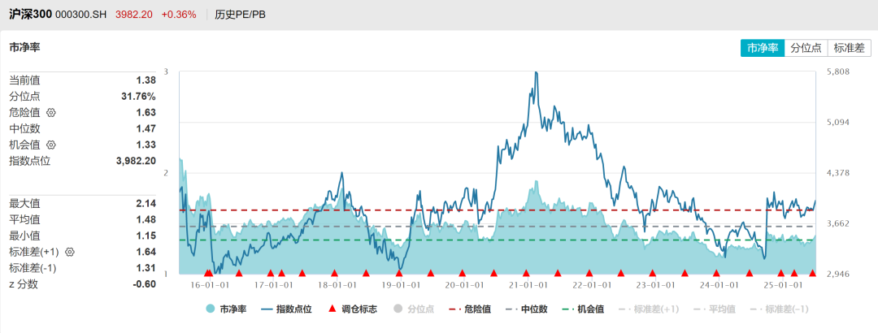The height and width of the screenshot is (333, 878).
Task: Switch to the 标准差 tab
Action: point(850,48)
